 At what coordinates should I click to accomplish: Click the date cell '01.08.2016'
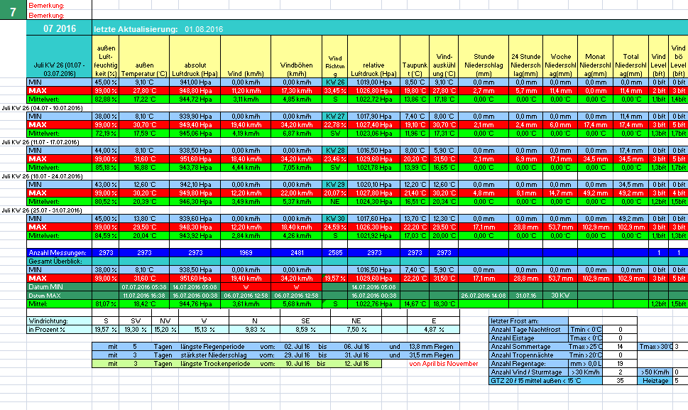204,29
